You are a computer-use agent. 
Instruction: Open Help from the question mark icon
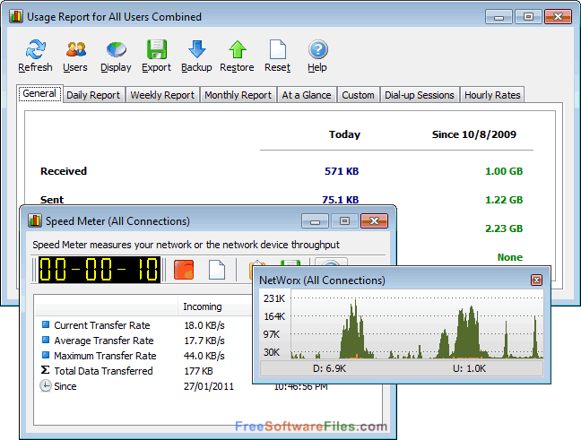(317, 49)
